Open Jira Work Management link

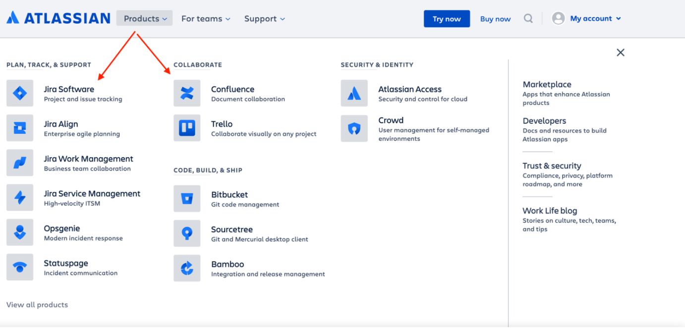[x=89, y=159]
